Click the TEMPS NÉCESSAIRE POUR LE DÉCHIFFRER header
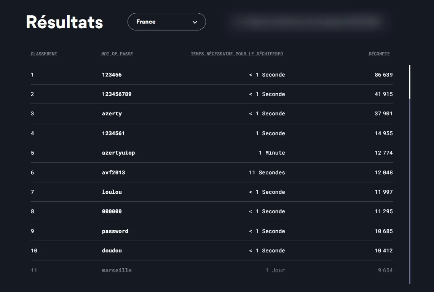 pos(236,54)
